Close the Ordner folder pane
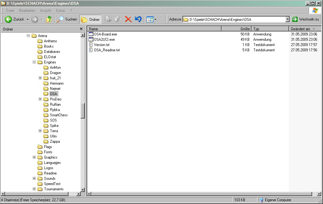The height and width of the screenshot is (204, 323). pyautogui.click(x=81, y=29)
